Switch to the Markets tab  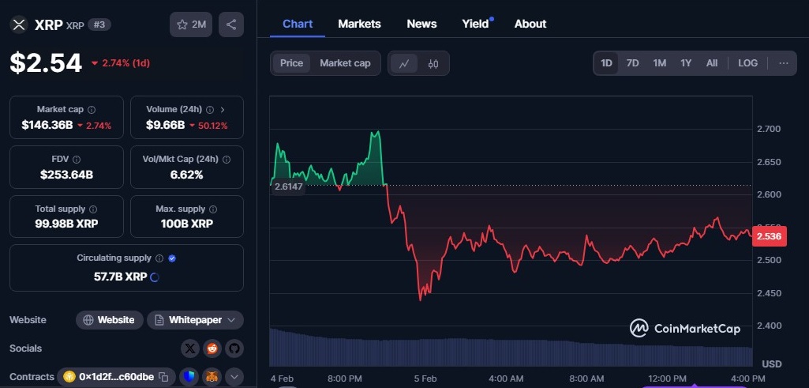pyautogui.click(x=360, y=24)
